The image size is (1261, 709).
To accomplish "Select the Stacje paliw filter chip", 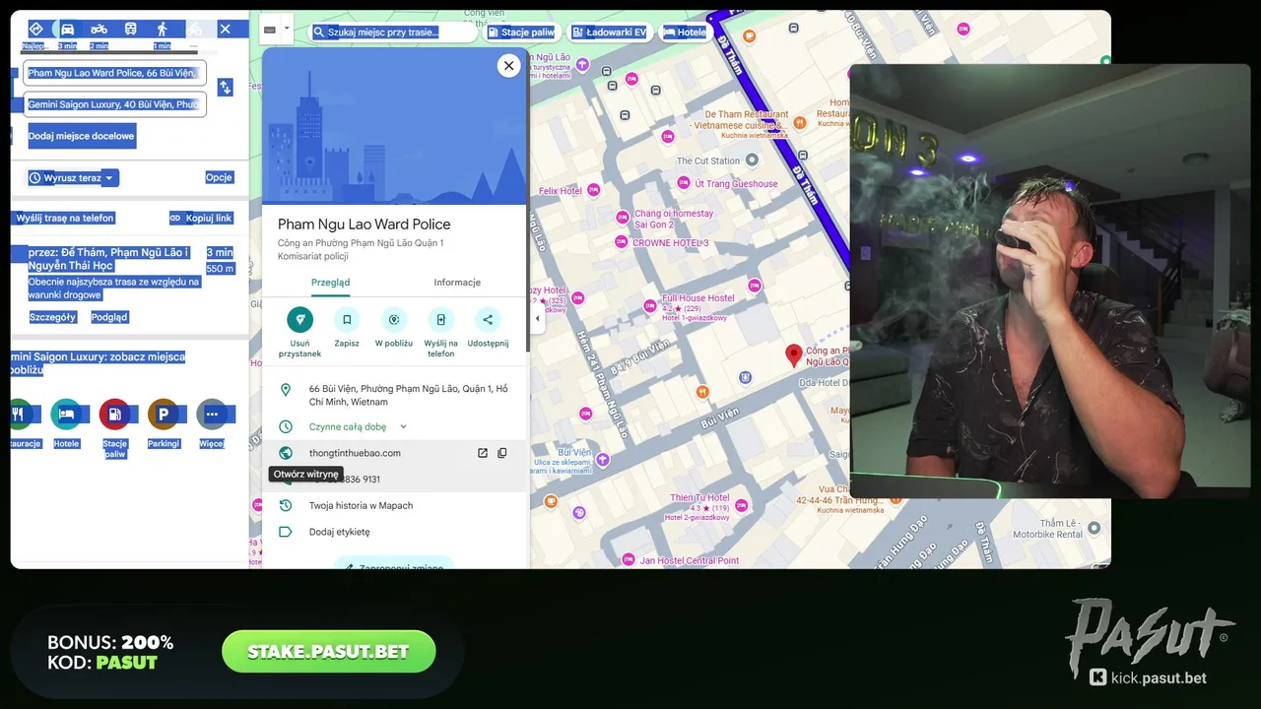I will 522,32.
